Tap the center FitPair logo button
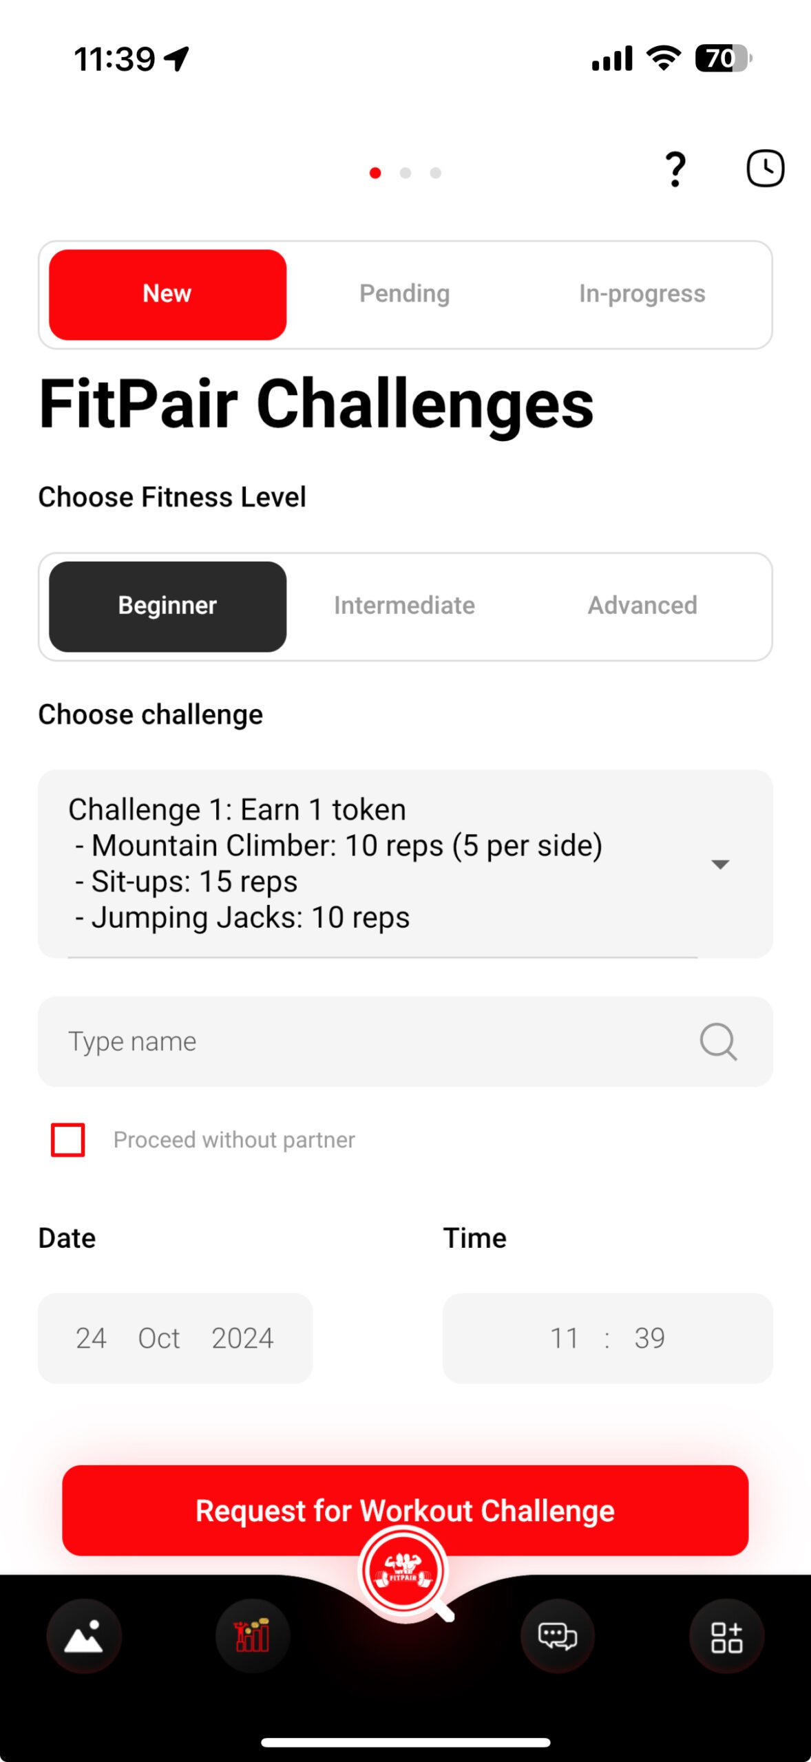 [x=404, y=1571]
